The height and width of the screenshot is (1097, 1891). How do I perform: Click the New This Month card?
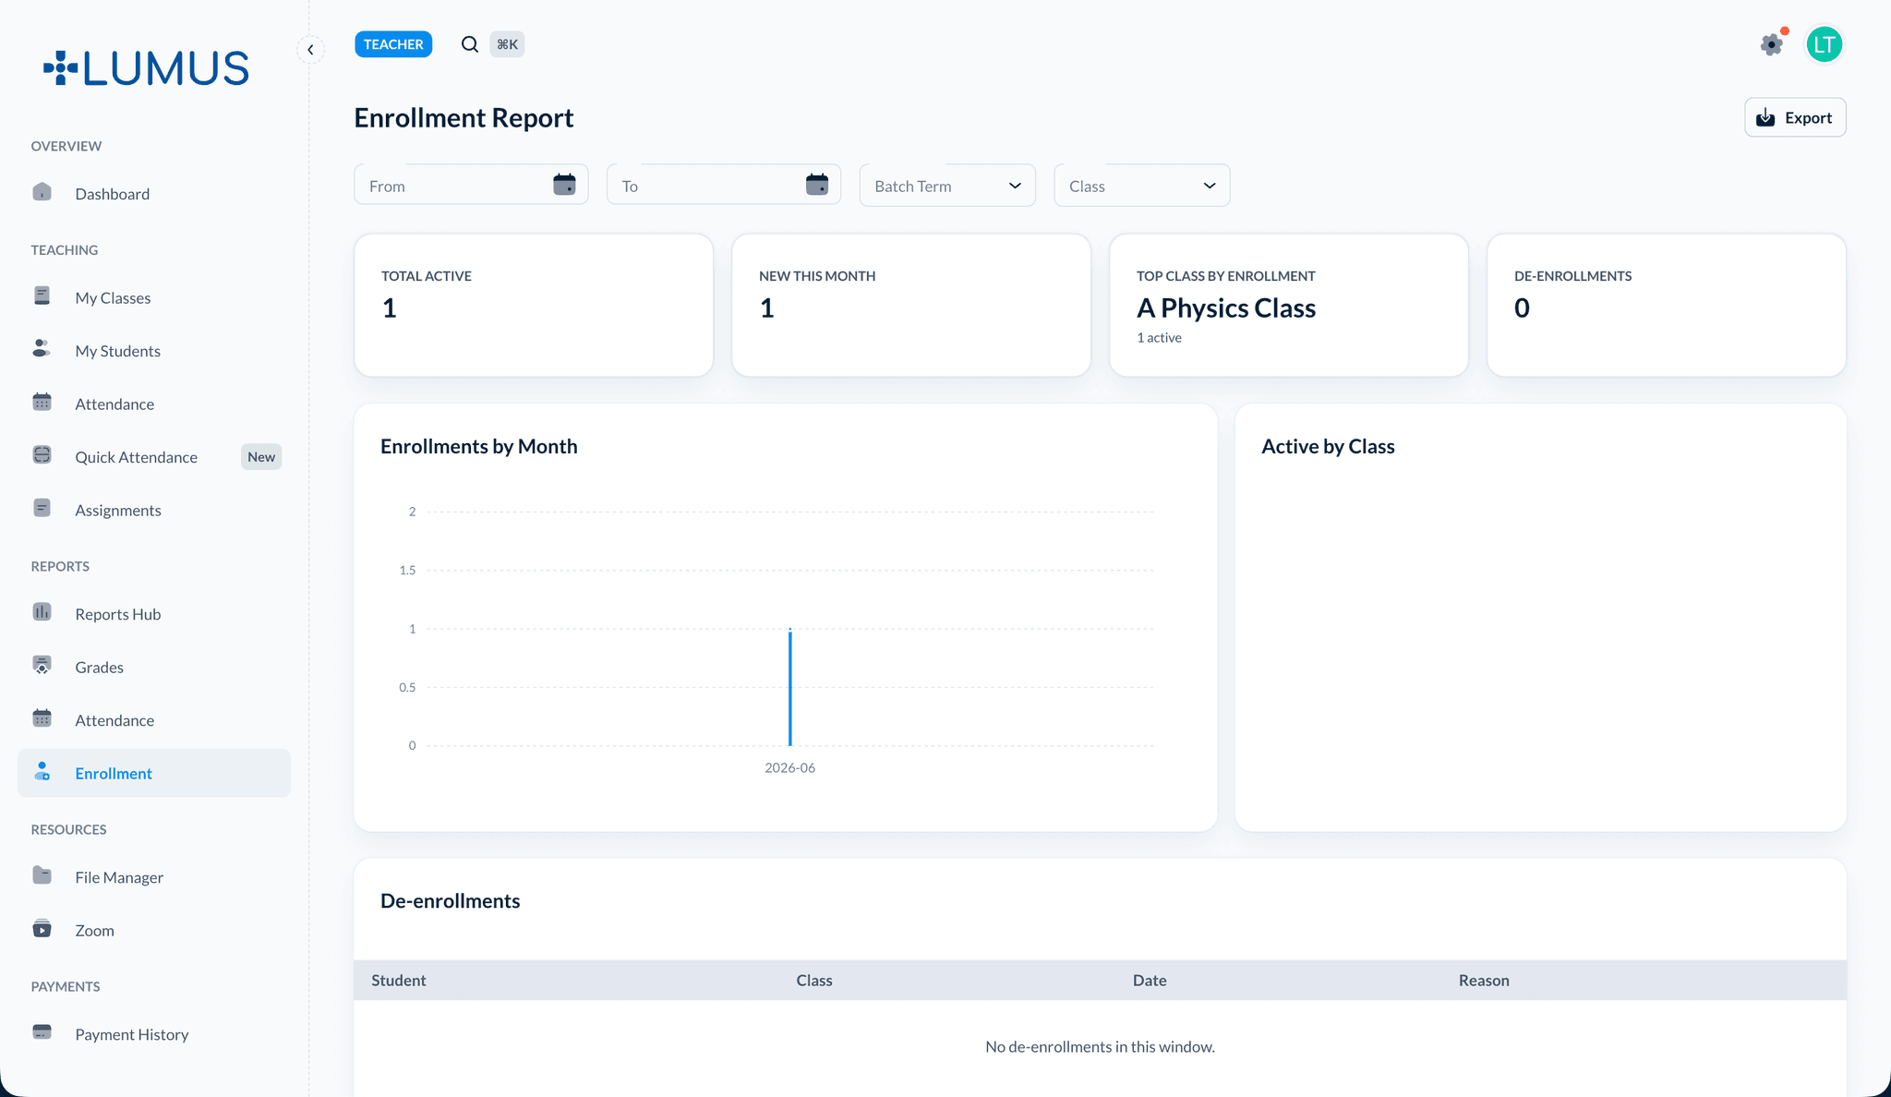(911, 305)
